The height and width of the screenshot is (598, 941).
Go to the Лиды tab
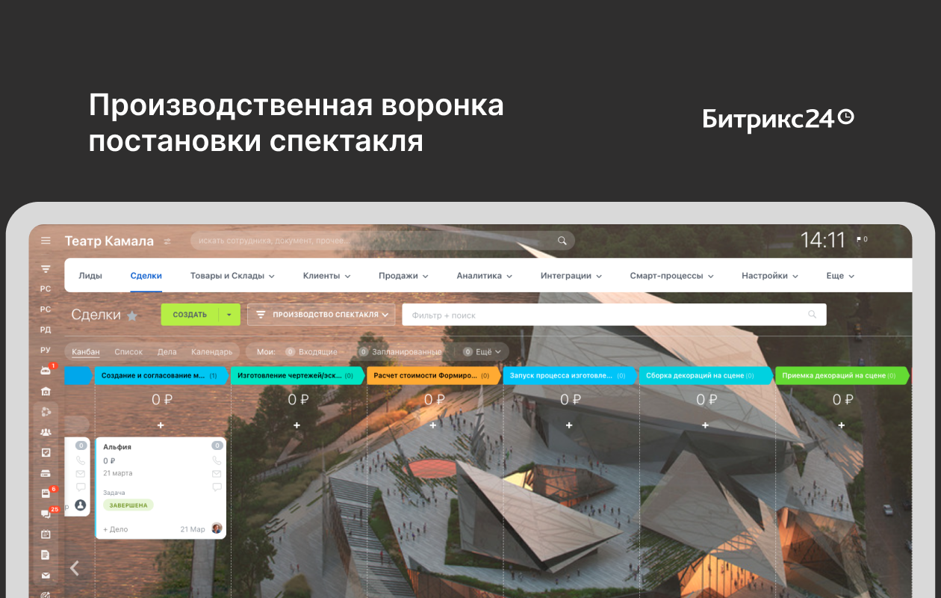[x=90, y=276]
